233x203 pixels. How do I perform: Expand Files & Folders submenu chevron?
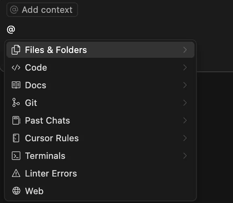click(x=185, y=50)
